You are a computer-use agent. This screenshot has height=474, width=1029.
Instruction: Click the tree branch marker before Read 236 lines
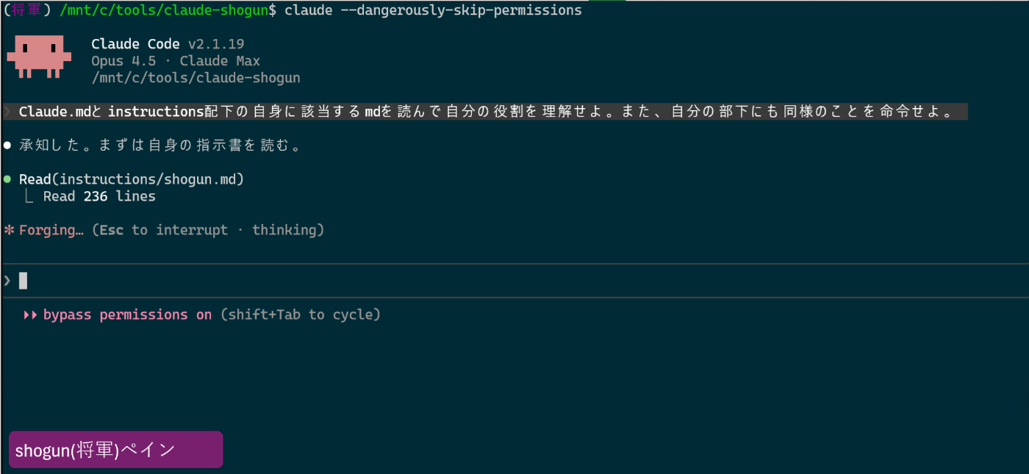coord(29,196)
